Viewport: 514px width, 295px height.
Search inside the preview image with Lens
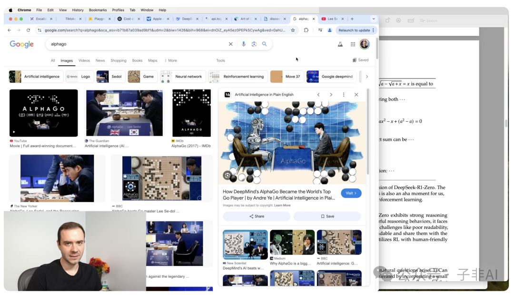coord(227,176)
